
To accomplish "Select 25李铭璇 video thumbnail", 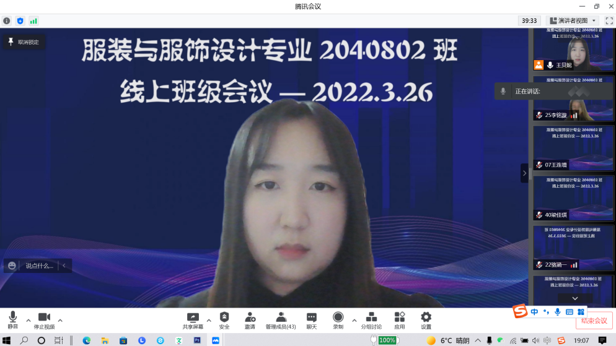I will tap(573, 98).
